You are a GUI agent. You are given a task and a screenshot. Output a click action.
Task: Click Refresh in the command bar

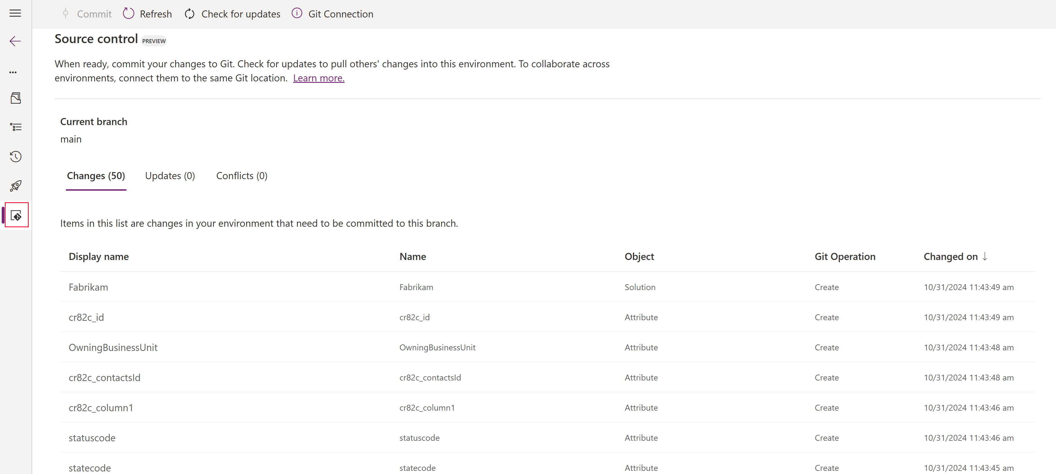point(147,14)
